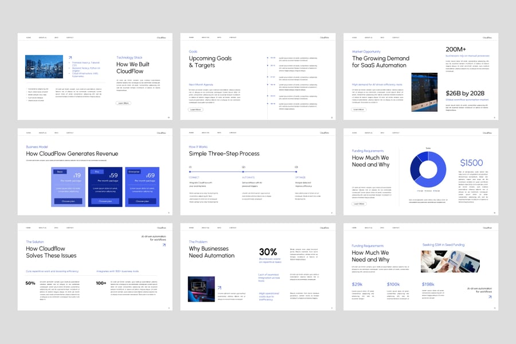Image resolution: width=516 pixels, height=344 pixels.
Task: Choose the Enterprise $69 plan
Action: pyautogui.click(x=142, y=201)
